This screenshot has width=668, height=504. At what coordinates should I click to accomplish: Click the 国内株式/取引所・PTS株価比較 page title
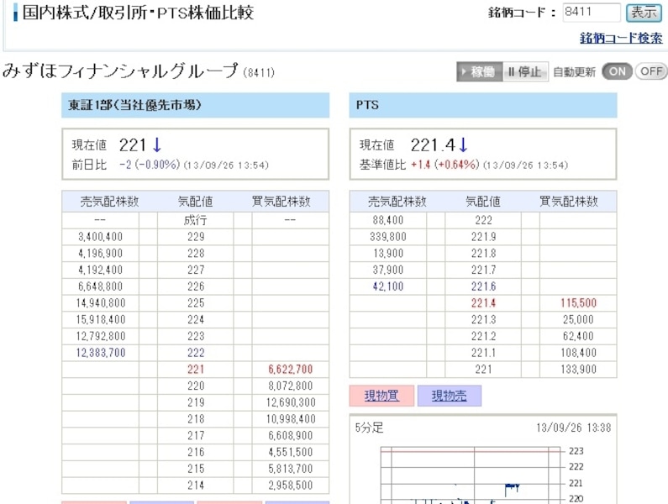(x=138, y=13)
